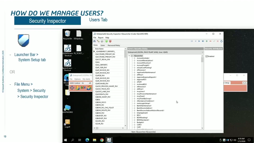Select the QSTATUS.exe shortcut desktop icon
This screenshot has width=254, height=143.
67,50
